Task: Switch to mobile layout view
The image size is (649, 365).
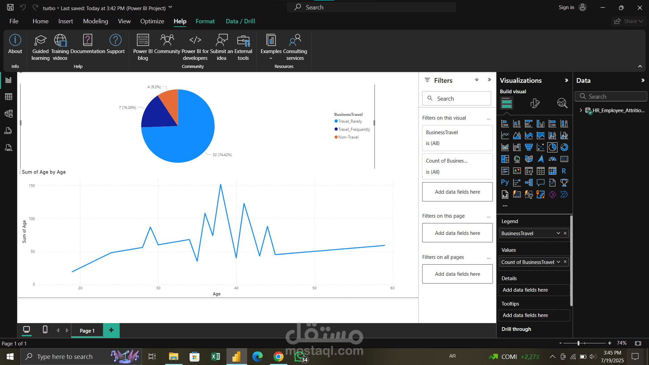Action: point(45,330)
